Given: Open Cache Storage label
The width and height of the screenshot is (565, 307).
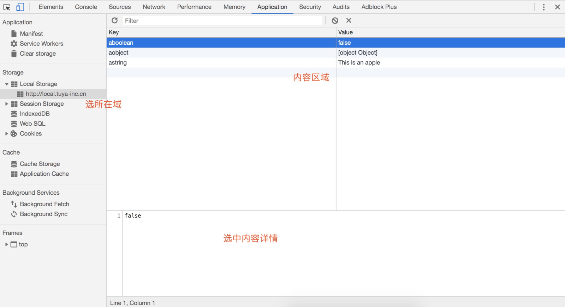Looking at the screenshot, I should 40,164.
